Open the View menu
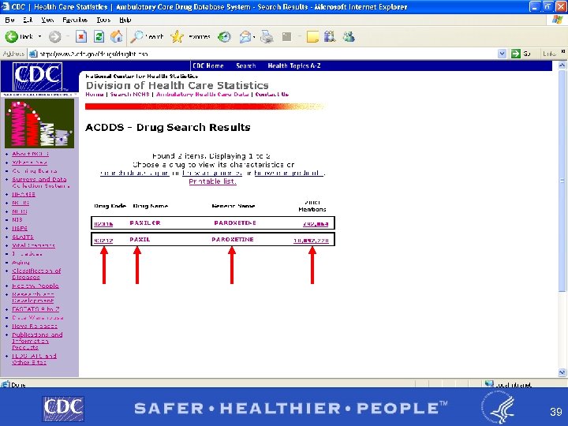Image resolution: width=568 pixels, height=426 pixels. [x=47, y=20]
